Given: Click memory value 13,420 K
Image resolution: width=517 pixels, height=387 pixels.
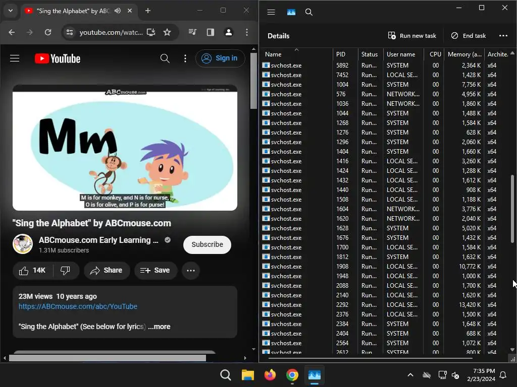Looking at the screenshot, I should (x=470, y=305).
